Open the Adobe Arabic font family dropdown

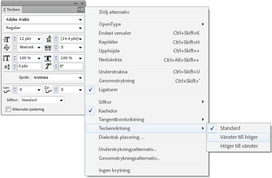click(80, 19)
